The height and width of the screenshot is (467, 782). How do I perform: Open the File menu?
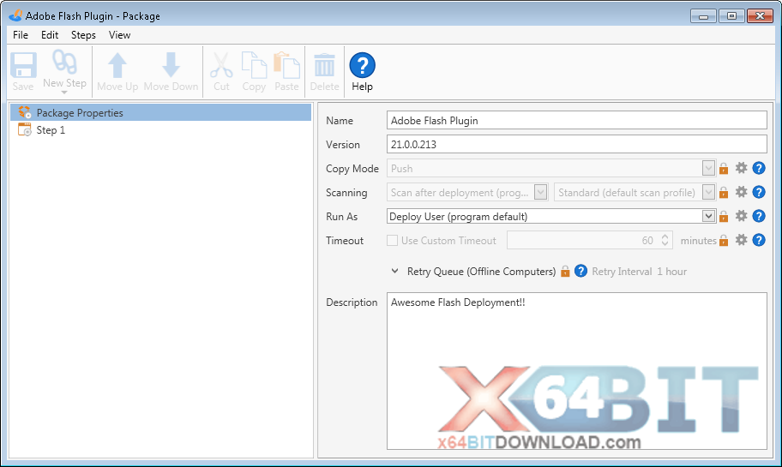coord(21,35)
